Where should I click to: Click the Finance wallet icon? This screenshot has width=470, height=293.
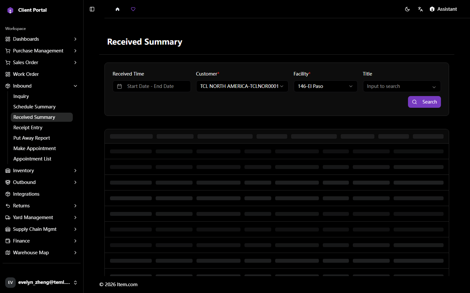[8, 241]
